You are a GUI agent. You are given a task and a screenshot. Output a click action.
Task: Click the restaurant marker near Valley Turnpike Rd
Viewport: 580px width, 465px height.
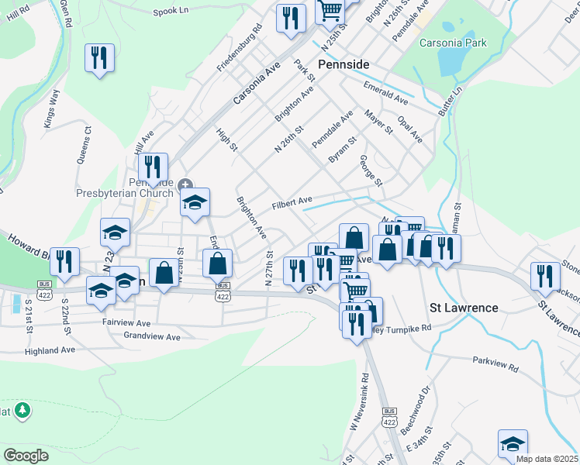point(356,322)
